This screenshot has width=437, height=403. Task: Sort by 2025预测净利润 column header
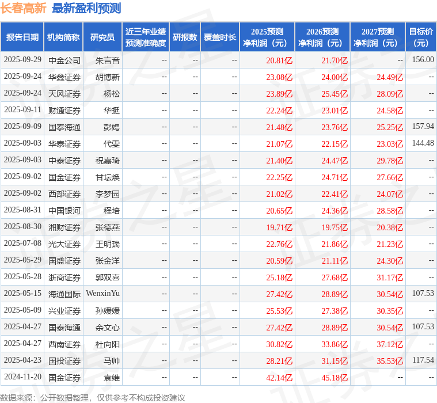click(267, 37)
